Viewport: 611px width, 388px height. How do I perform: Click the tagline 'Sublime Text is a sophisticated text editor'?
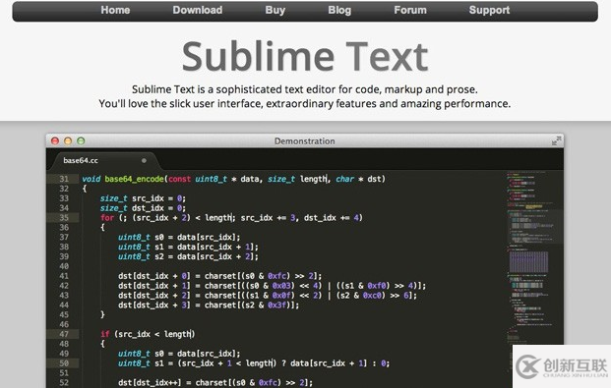[x=305, y=89]
